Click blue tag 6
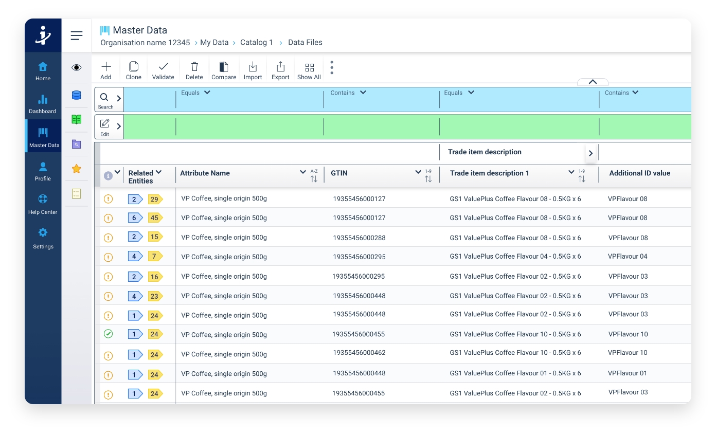 click(135, 218)
